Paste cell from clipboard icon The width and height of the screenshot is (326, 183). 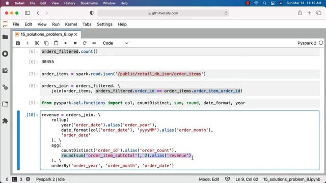pos(56,43)
